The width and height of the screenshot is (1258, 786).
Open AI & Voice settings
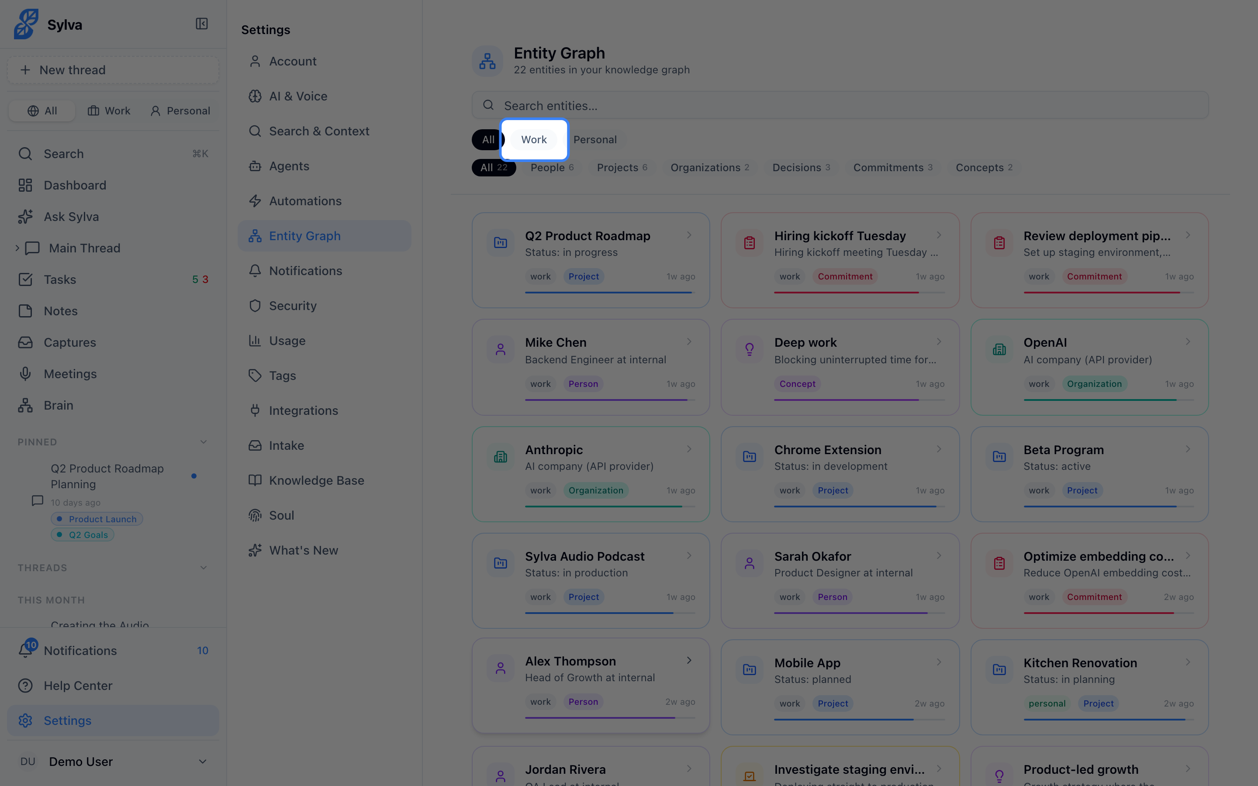coord(325,96)
